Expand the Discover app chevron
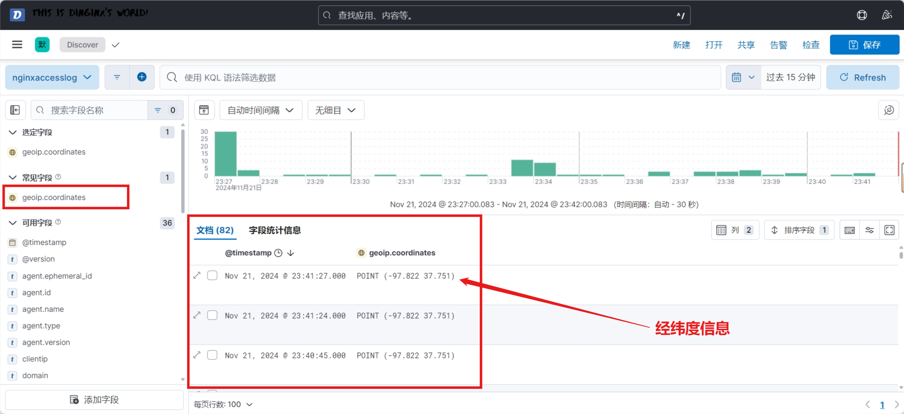 point(116,45)
